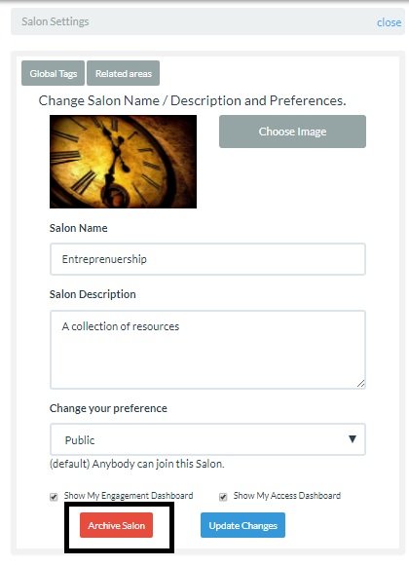The image size is (409, 566).
Task: Grab the description textarea resize handle
Action: point(360,384)
